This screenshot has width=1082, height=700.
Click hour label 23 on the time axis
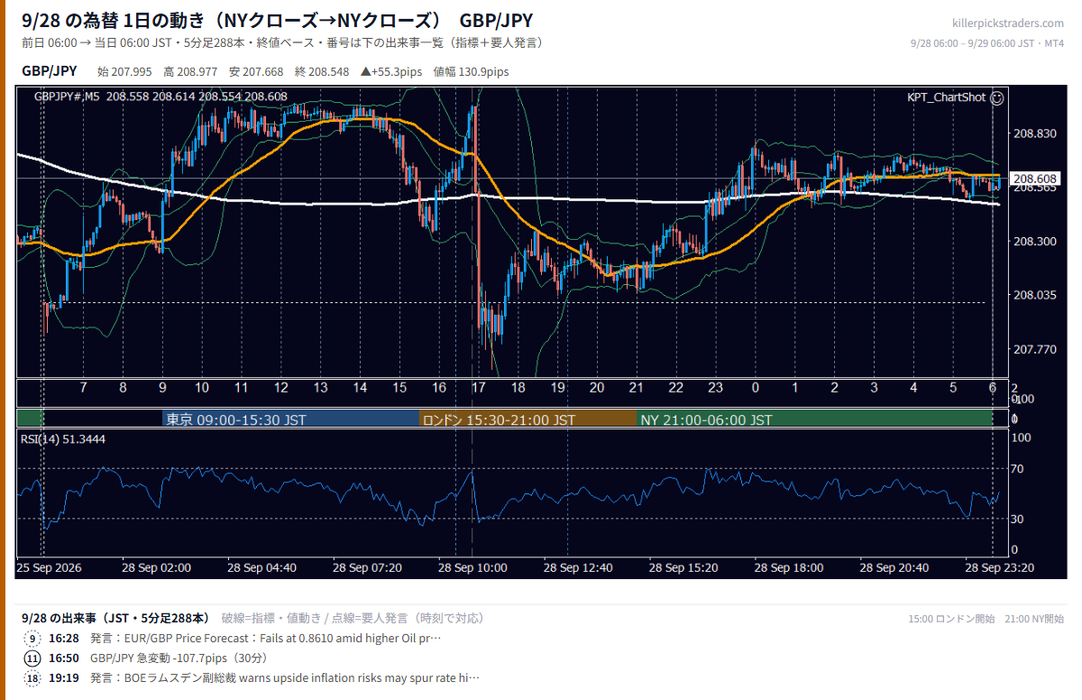pos(715,388)
